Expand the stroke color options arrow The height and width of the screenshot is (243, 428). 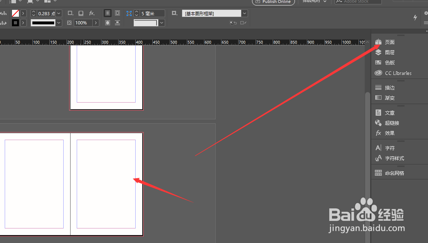pyautogui.click(x=23, y=23)
